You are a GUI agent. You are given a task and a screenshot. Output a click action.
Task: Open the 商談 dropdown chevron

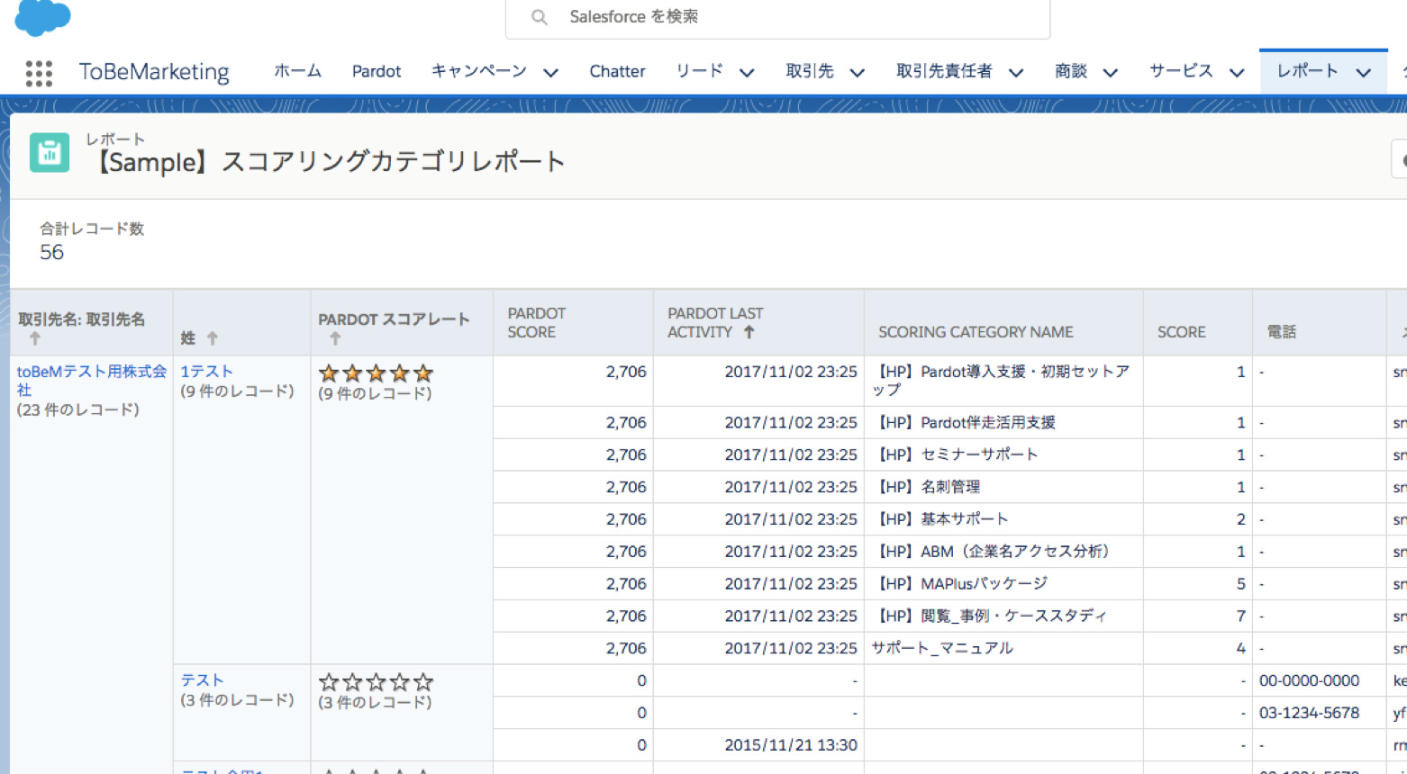click(x=1111, y=73)
